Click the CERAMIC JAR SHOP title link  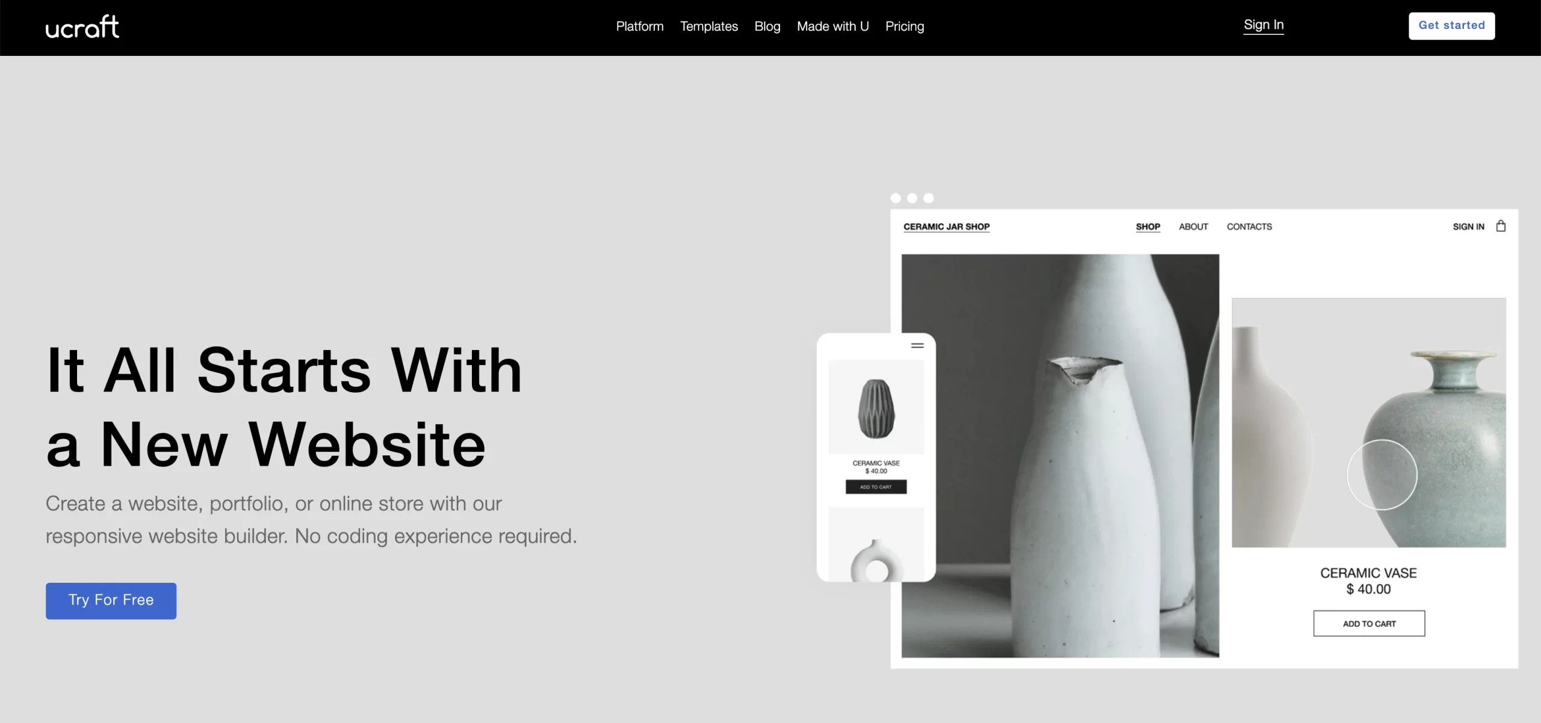pos(946,227)
